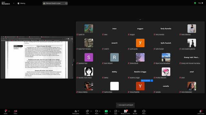Click the Leave room button
The image size is (206, 115).
pyautogui.click(x=201, y=111)
